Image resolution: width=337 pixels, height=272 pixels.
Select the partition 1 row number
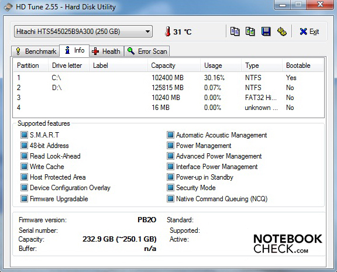tap(19, 78)
